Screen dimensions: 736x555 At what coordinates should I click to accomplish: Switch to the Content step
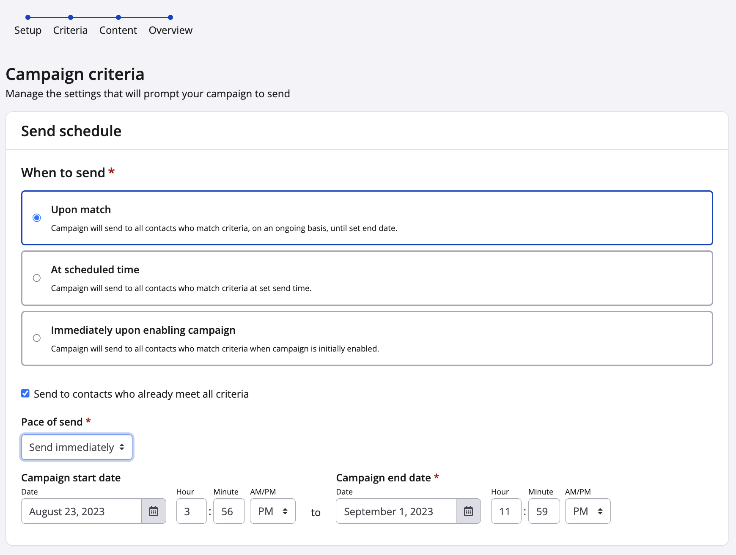pyautogui.click(x=118, y=30)
